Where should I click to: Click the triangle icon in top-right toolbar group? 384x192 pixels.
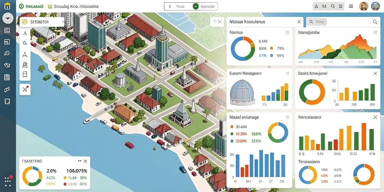click(316, 6)
